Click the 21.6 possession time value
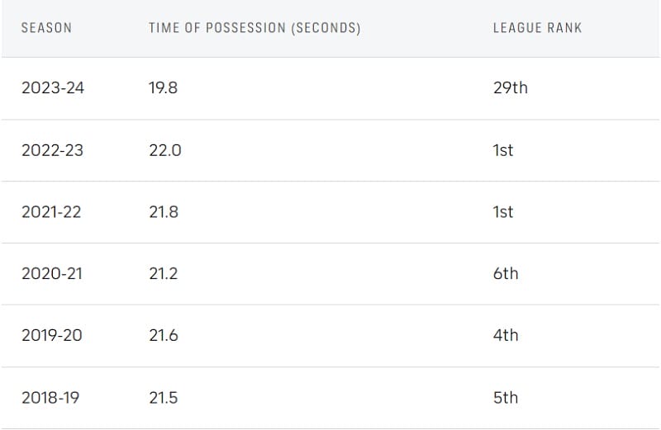The height and width of the screenshot is (430, 661). pyautogui.click(x=164, y=335)
